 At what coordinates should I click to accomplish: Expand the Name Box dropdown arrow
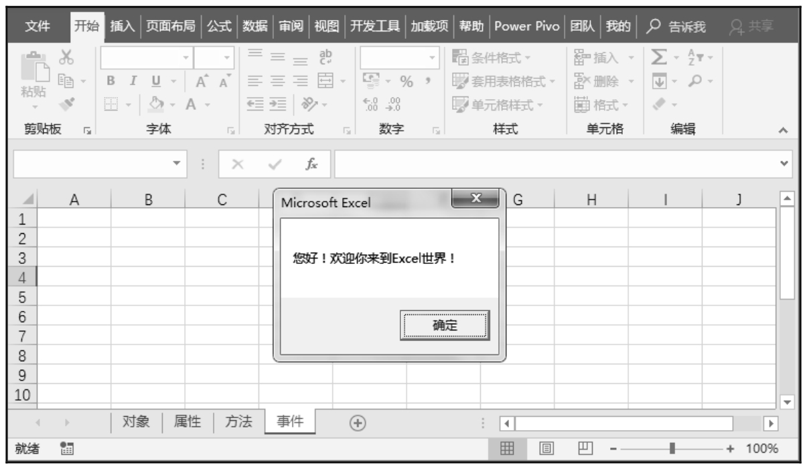(176, 163)
